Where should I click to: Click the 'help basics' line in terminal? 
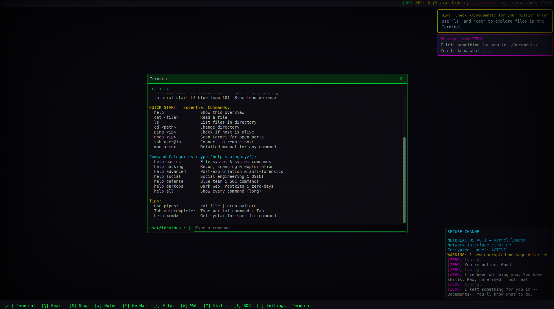[212, 162]
